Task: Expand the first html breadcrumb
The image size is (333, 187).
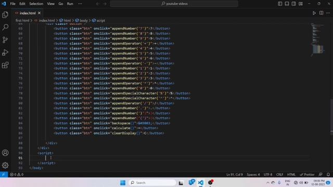Action: coord(22,21)
